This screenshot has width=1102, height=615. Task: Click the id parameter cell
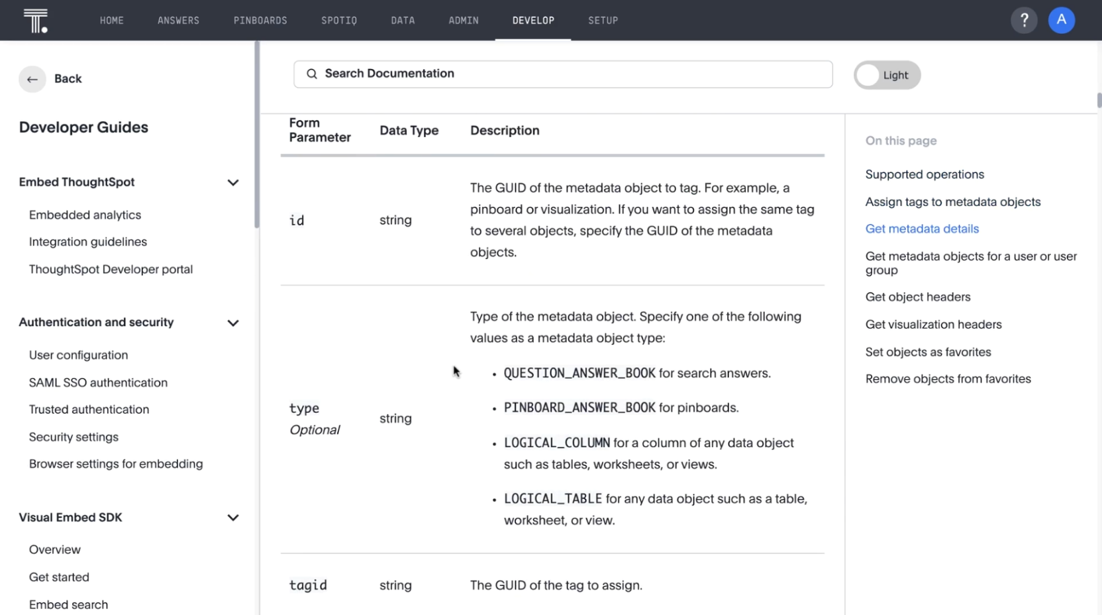297,221
